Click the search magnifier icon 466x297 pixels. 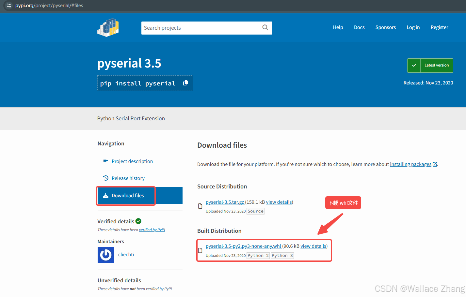tap(265, 28)
